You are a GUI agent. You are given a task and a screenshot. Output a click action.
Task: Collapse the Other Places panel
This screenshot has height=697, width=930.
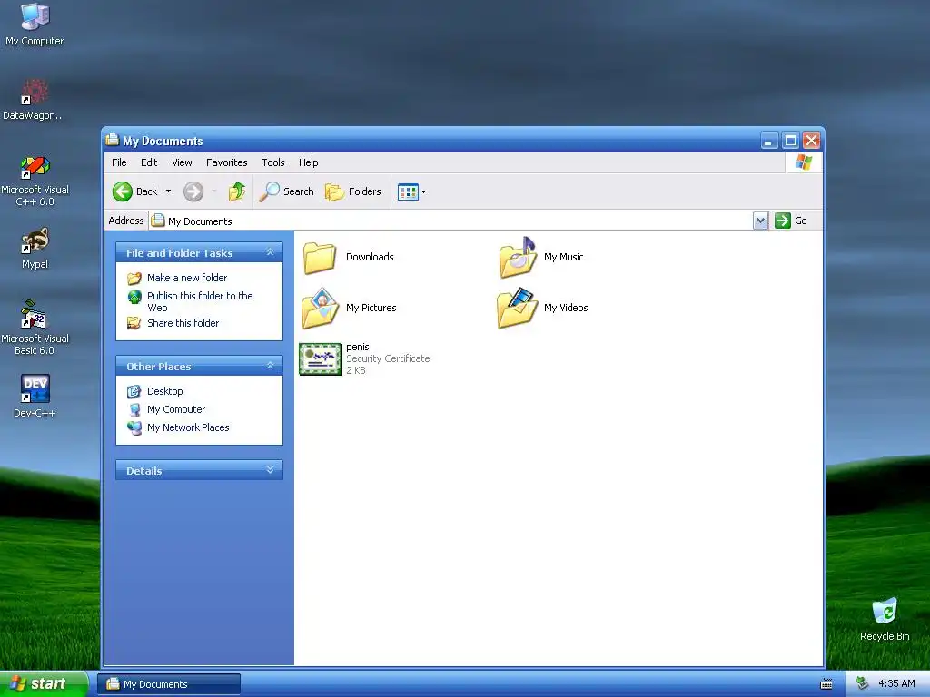(270, 366)
